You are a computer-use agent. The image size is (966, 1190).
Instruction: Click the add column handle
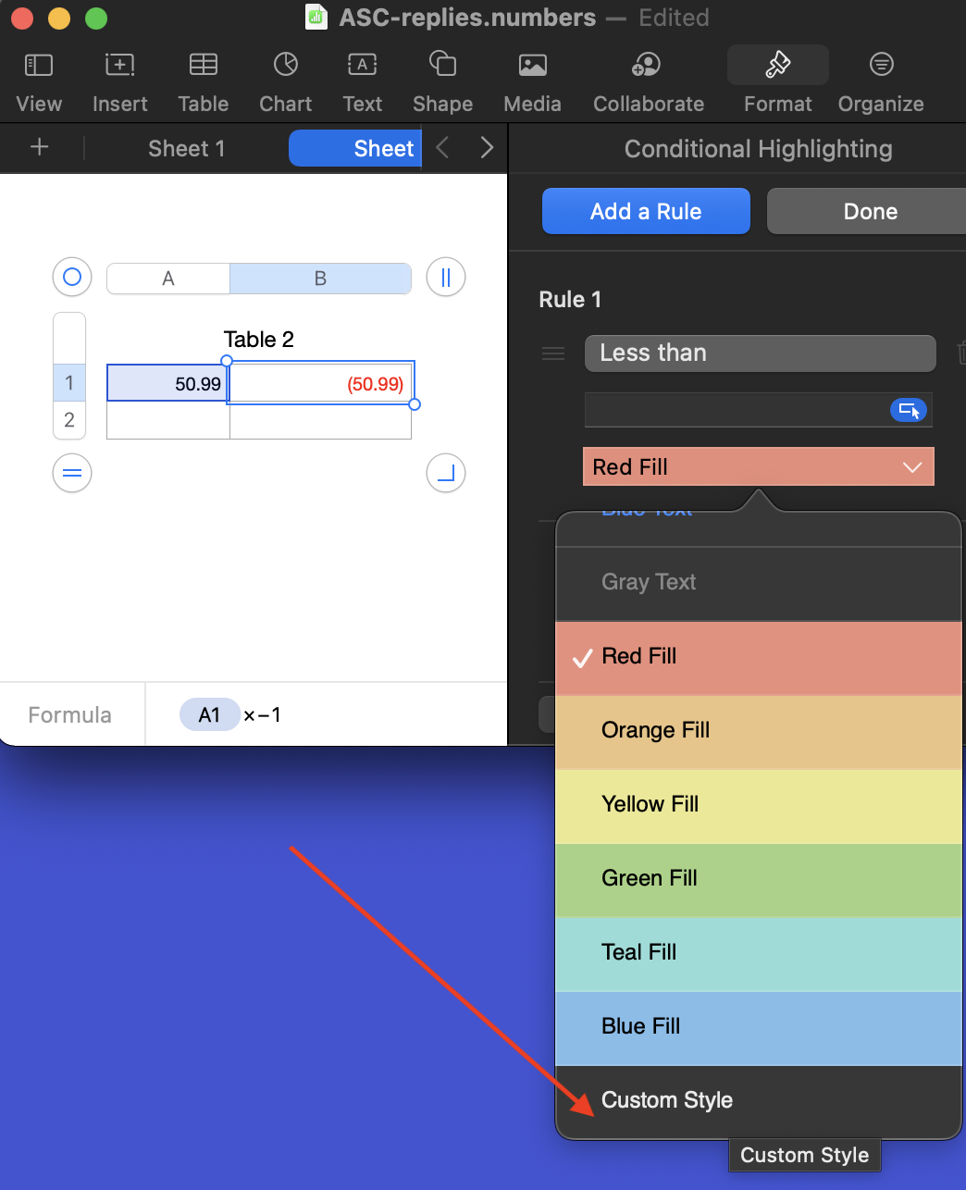[x=446, y=277]
